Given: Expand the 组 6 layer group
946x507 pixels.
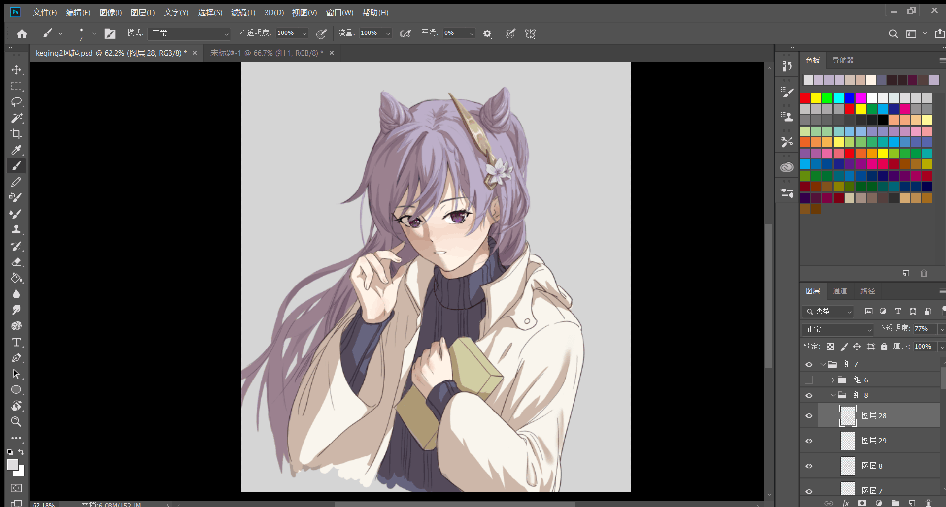Looking at the screenshot, I should (x=833, y=380).
